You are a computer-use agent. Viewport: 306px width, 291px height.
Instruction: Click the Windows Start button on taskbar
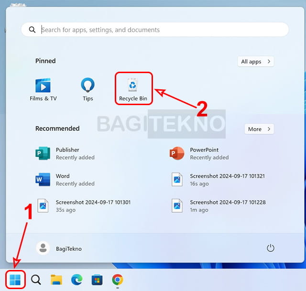pyautogui.click(x=15, y=280)
